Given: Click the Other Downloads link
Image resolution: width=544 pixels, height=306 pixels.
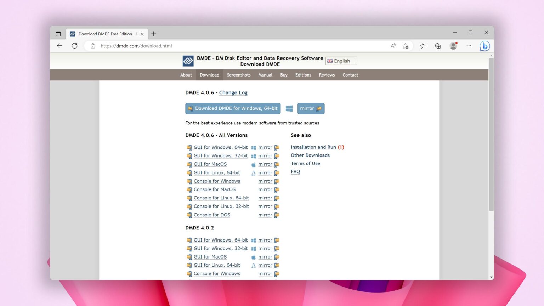Looking at the screenshot, I should coord(310,155).
